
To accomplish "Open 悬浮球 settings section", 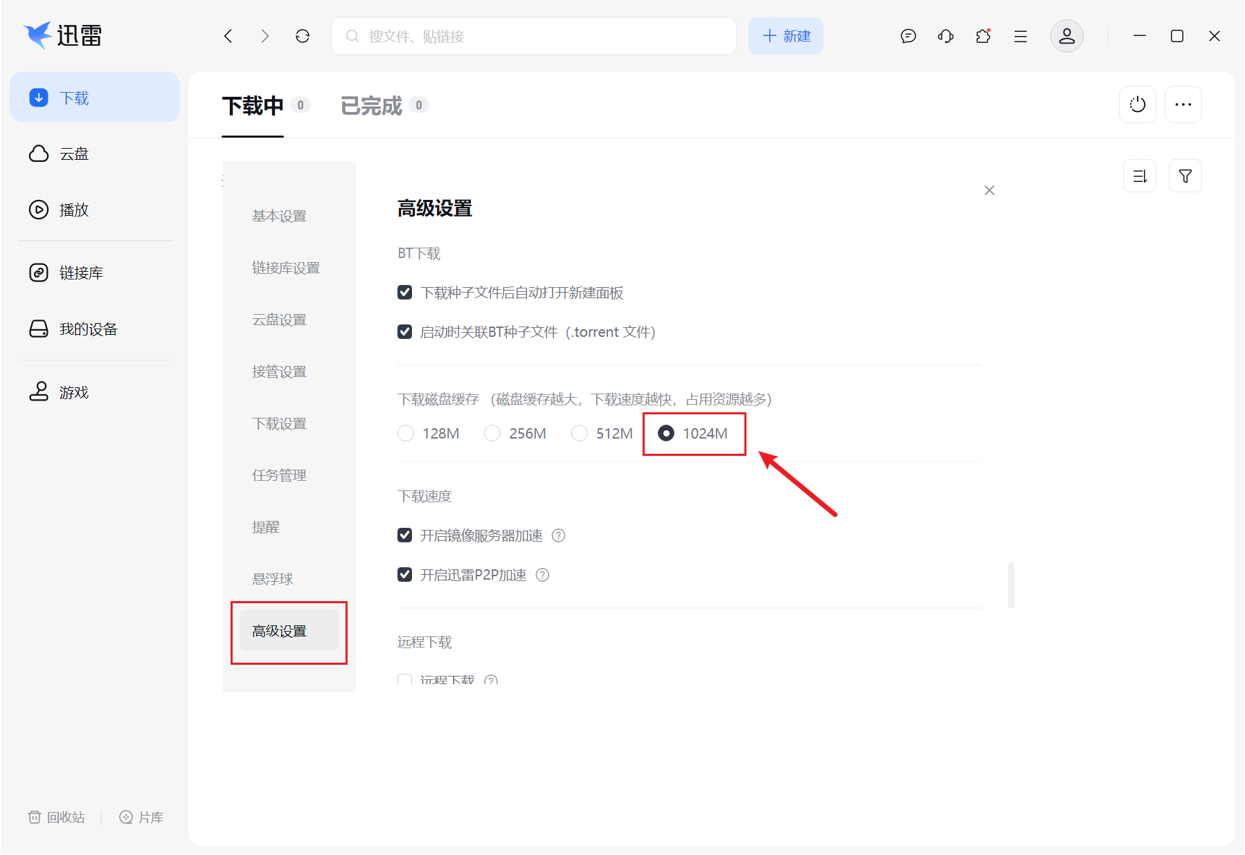I will click(273, 579).
